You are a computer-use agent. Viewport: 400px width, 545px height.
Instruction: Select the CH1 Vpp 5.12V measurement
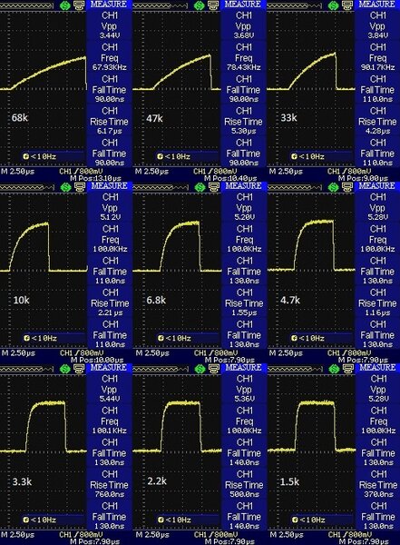[110, 207]
